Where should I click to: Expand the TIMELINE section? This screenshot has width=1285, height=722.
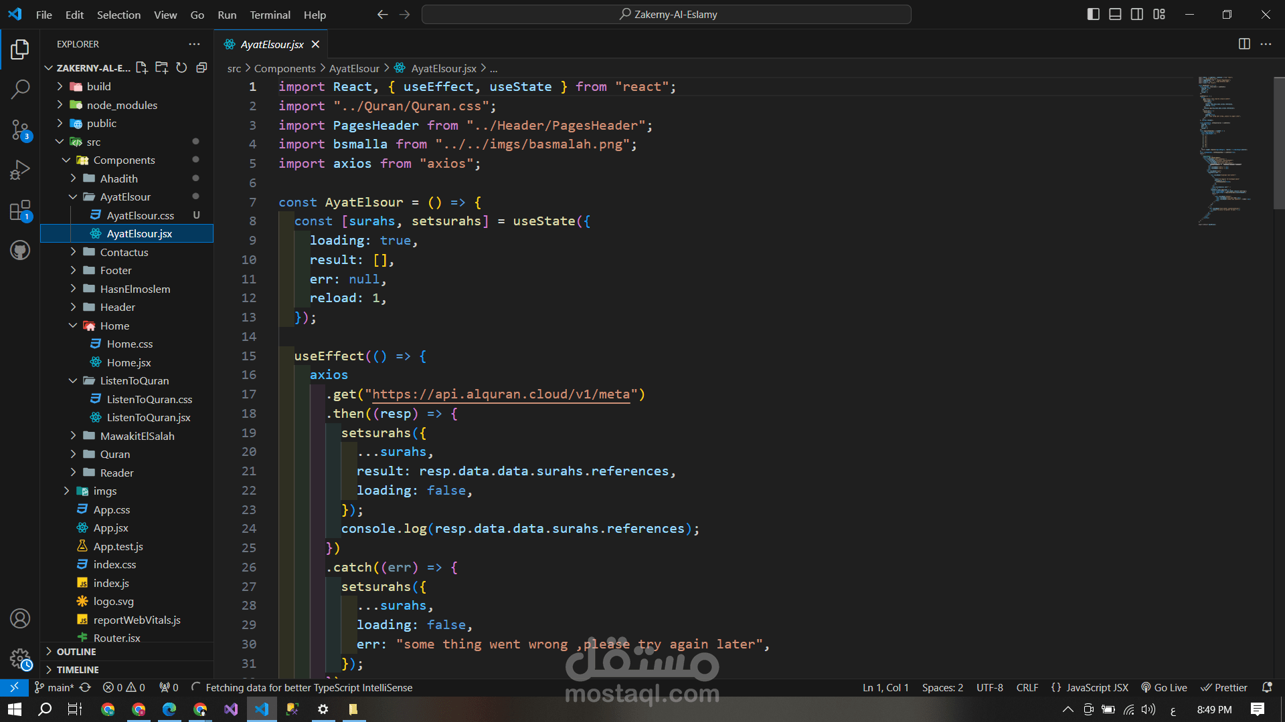[127, 669]
